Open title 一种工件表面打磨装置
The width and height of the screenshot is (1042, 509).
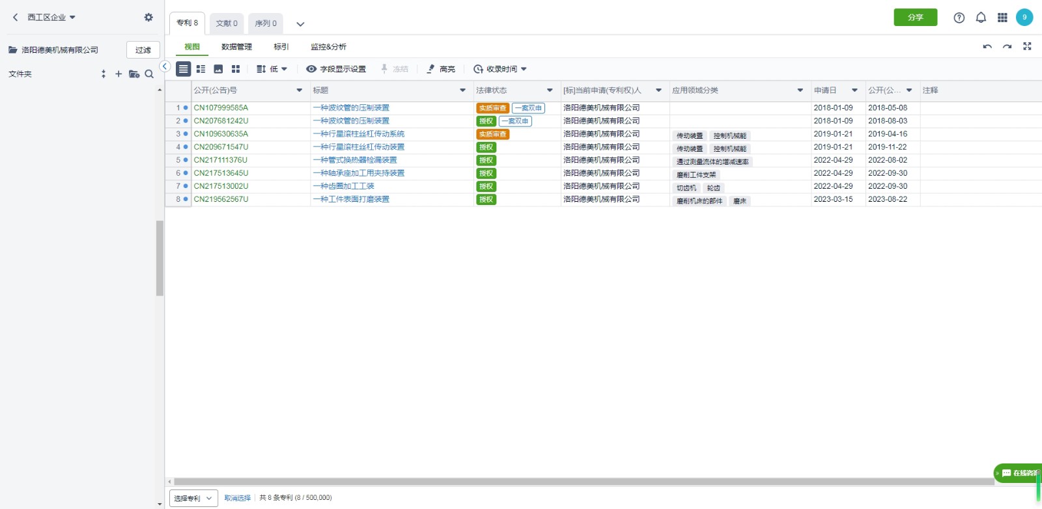[x=351, y=199]
